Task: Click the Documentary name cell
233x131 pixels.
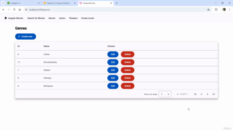Action: tap(50, 62)
